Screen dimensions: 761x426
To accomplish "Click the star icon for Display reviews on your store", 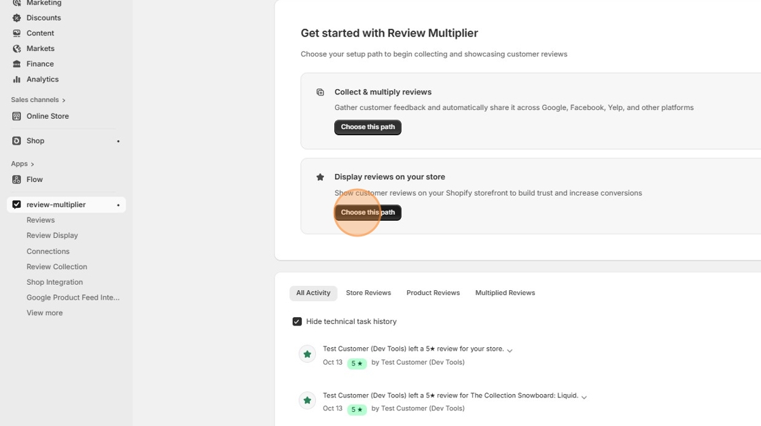I will [320, 176].
